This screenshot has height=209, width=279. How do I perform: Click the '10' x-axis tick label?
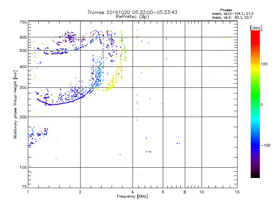coord(202,192)
